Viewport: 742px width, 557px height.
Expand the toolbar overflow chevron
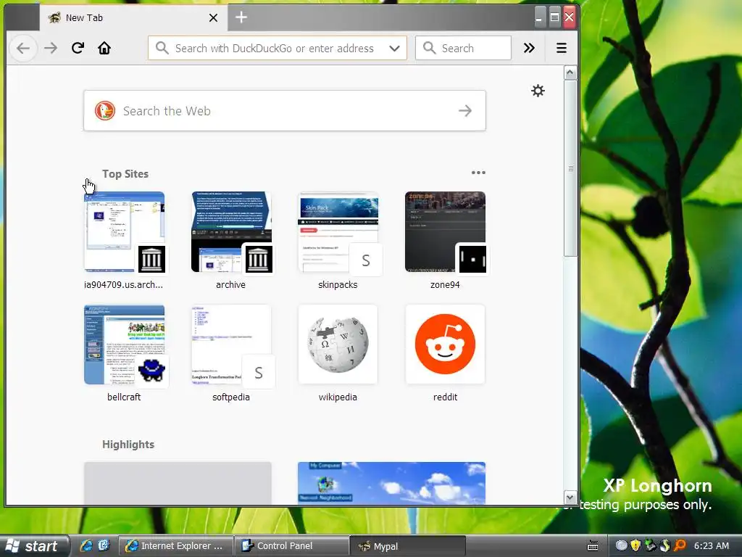coord(529,48)
